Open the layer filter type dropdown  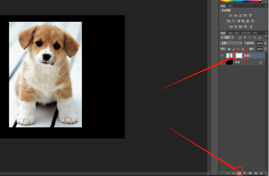tap(227, 37)
